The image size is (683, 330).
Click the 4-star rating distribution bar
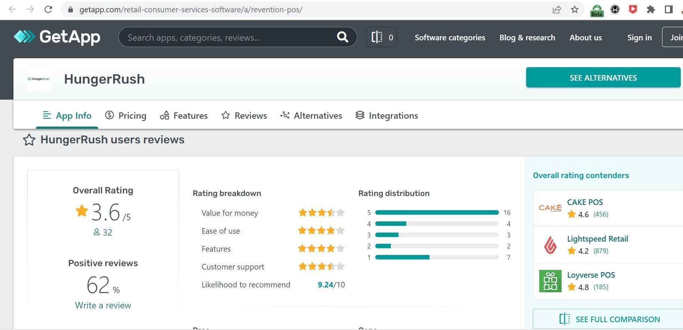437,224
